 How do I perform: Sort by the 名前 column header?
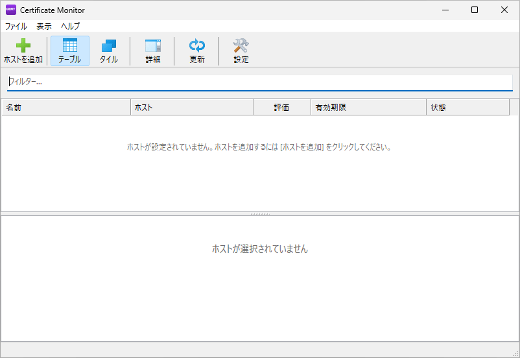[x=66, y=107]
